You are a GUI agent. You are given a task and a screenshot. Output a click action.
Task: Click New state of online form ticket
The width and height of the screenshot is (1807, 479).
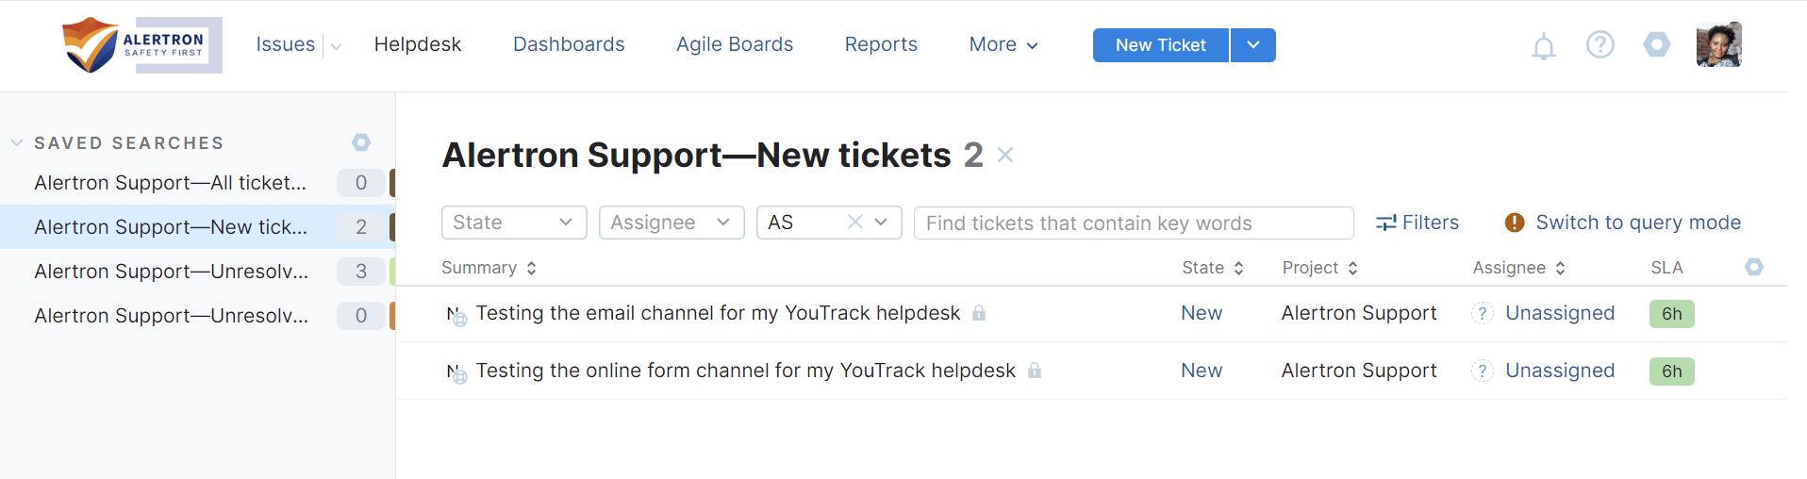point(1202,371)
